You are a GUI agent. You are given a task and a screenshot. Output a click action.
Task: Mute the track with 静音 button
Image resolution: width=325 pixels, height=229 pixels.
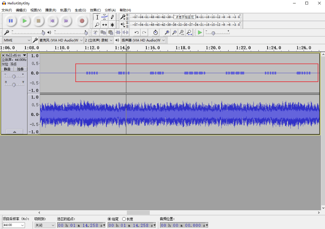[x=7, y=69]
